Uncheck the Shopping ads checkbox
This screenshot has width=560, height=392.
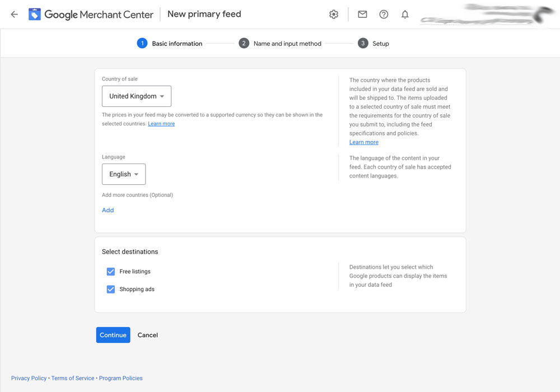[111, 289]
